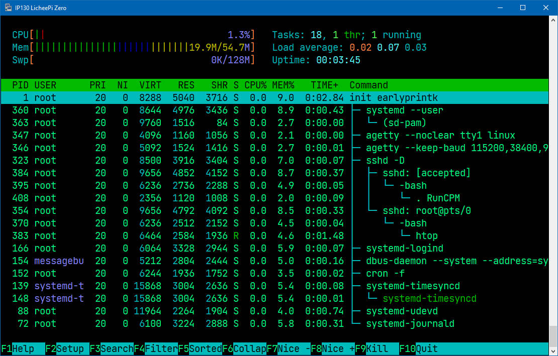
Task: Click the terminal scrollbar down arrow
Action: coord(553,351)
